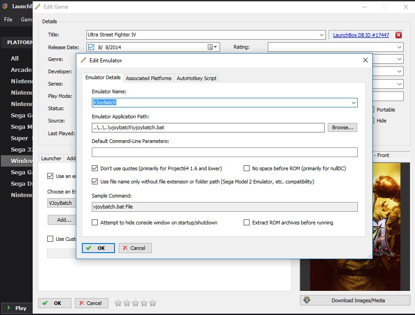This screenshot has width=415, height=315.
Task: Expand the dropdown arrow beside Developer row
Action: click(x=400, y=71)
